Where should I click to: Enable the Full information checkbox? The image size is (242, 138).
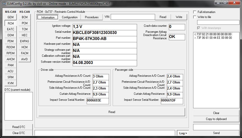click(195, 12)
